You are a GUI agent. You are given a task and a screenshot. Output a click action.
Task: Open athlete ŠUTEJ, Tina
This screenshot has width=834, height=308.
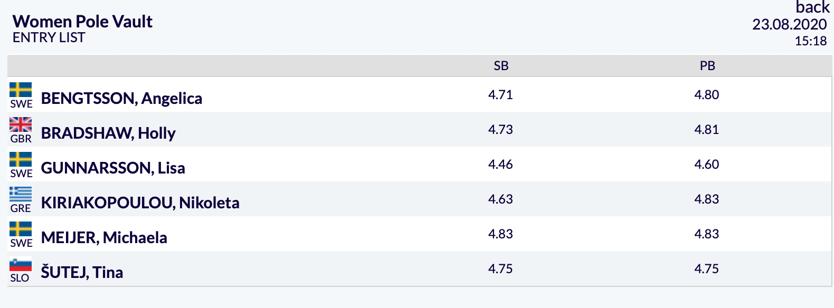point(82,272)
